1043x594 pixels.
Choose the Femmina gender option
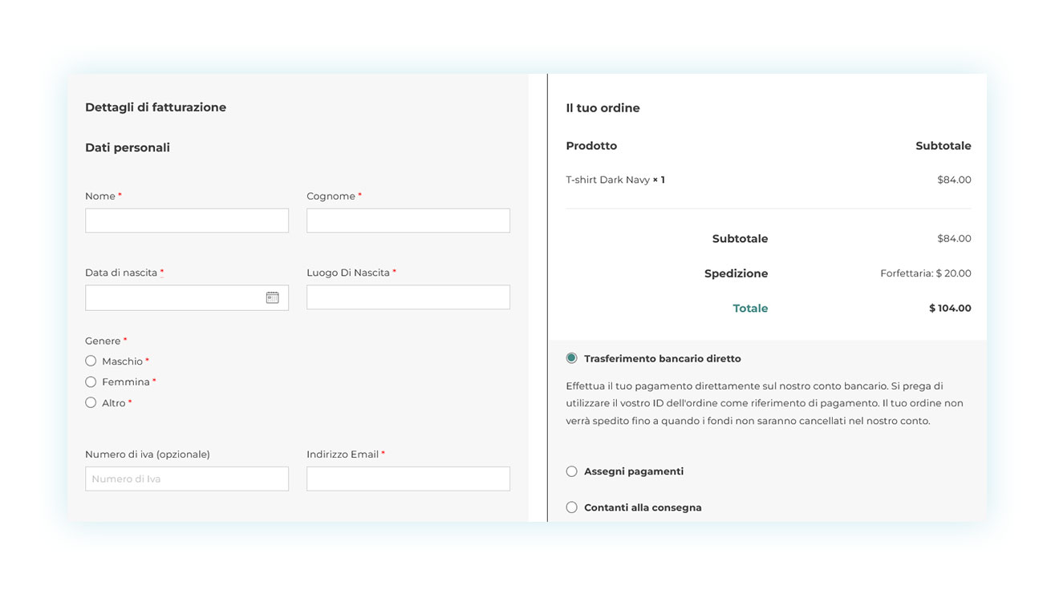tap(91, 382)
